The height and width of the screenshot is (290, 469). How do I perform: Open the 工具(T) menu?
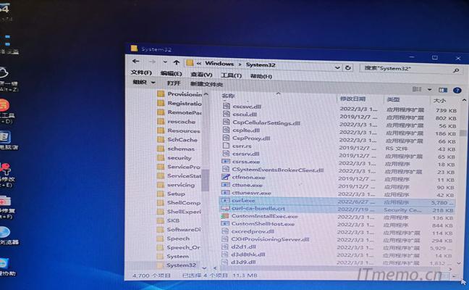231,75
